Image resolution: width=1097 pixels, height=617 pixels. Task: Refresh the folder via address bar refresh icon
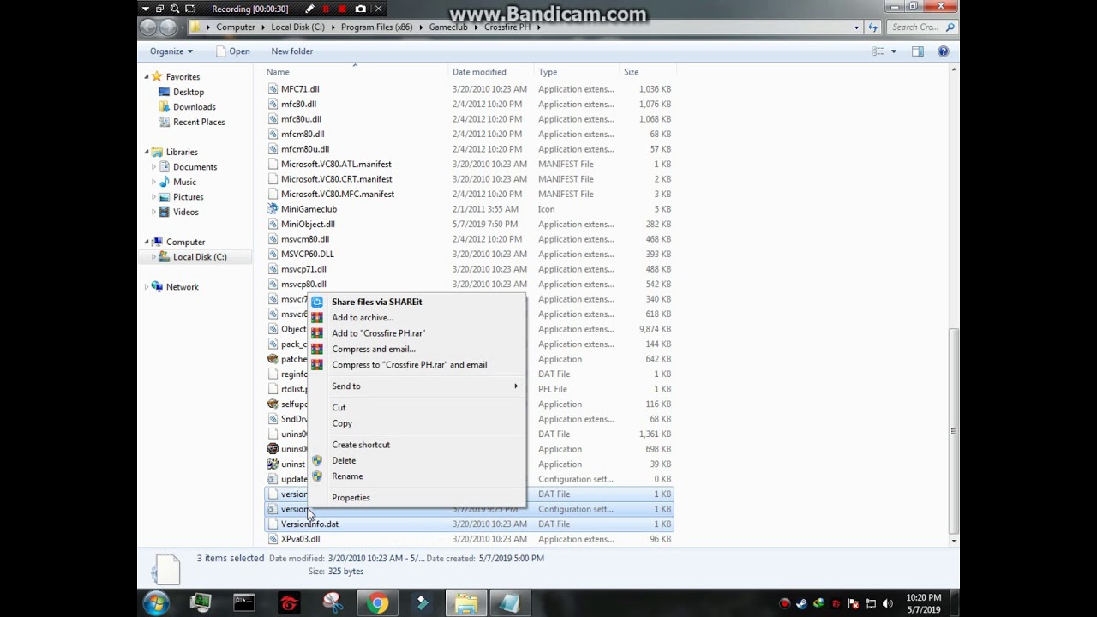tap(873, 27)
